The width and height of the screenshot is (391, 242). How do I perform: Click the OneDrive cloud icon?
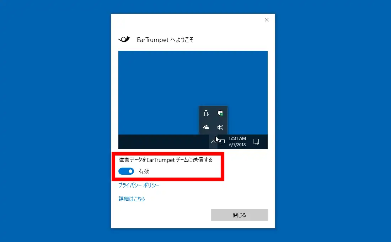(x=206, y=127)
